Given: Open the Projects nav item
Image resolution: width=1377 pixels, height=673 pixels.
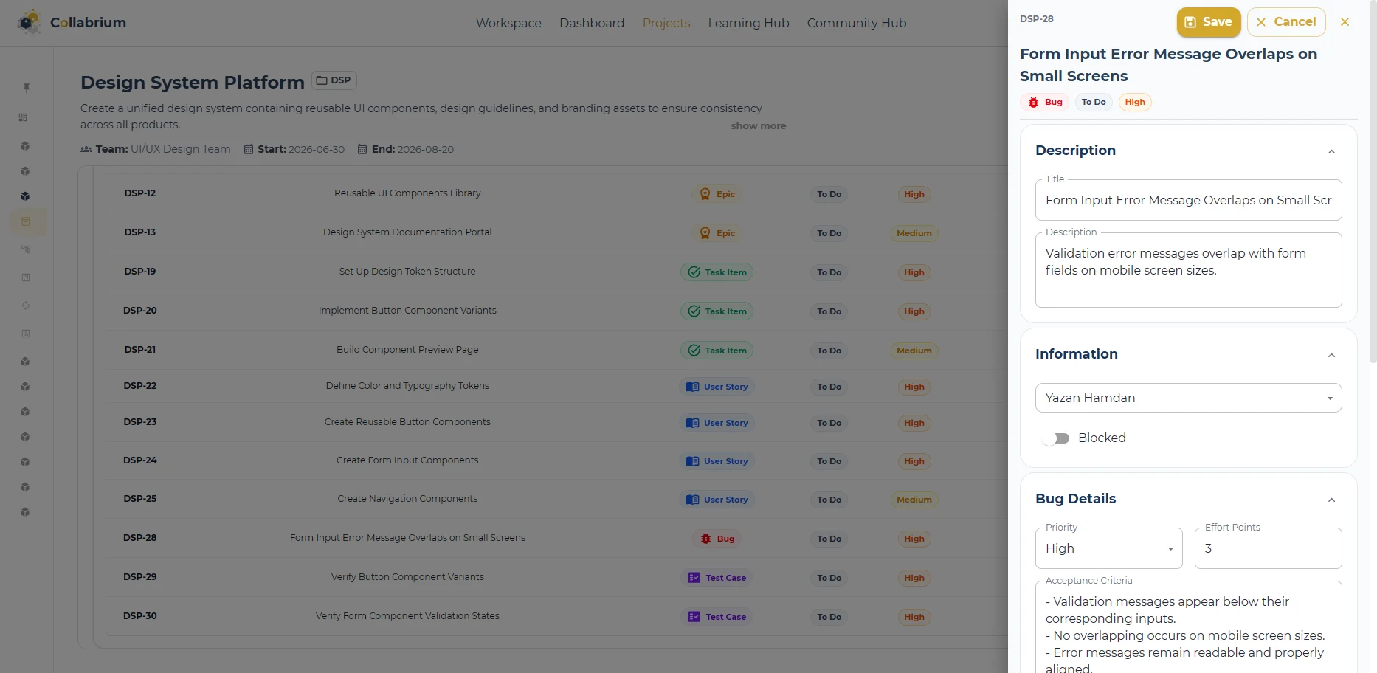Looking at the screenshot, I should click(x=666, y=23).
